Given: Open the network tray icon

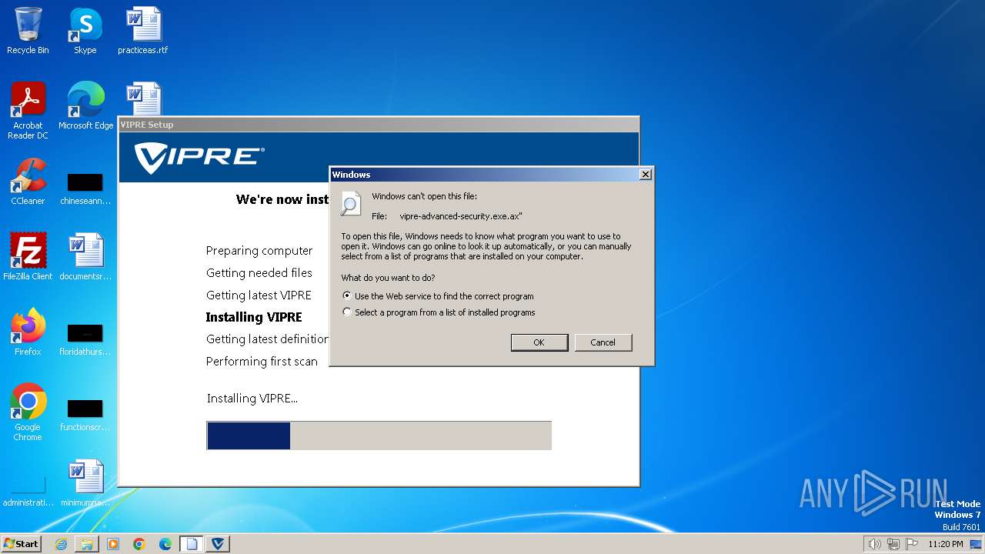Looking at the screenshot, I should (x=893, y=544).
